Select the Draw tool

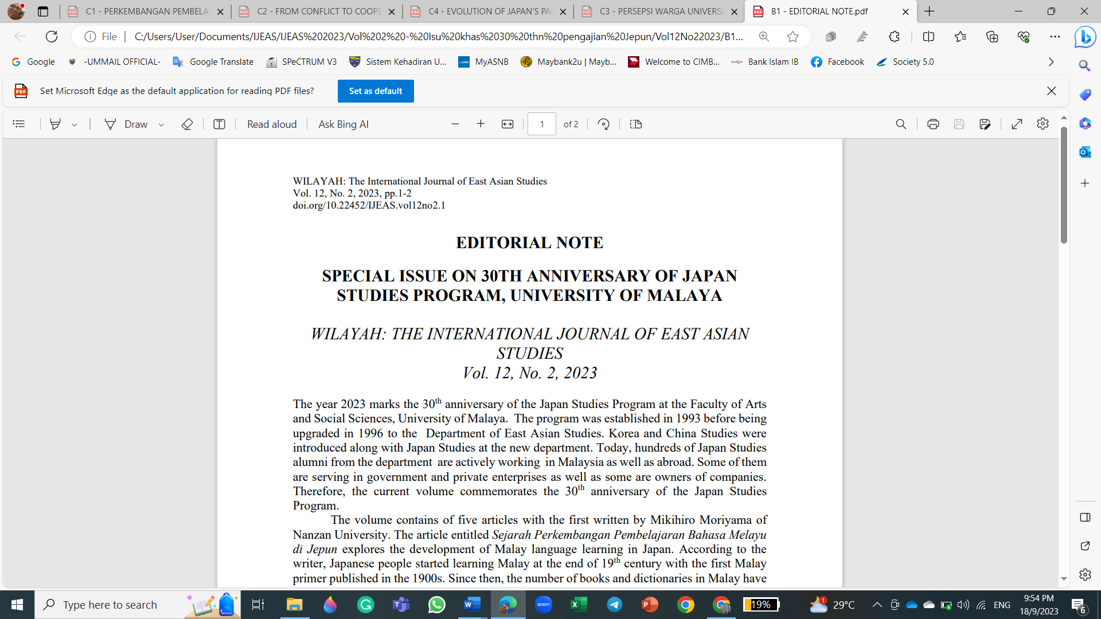pyautogui.click(x=126, y=124)
